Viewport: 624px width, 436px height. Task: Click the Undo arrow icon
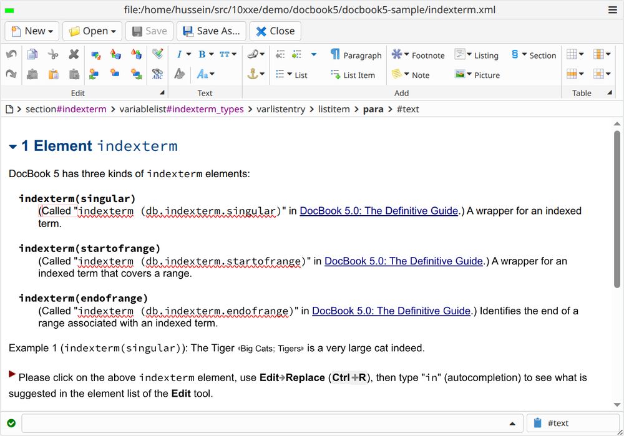tap(11, 54)
